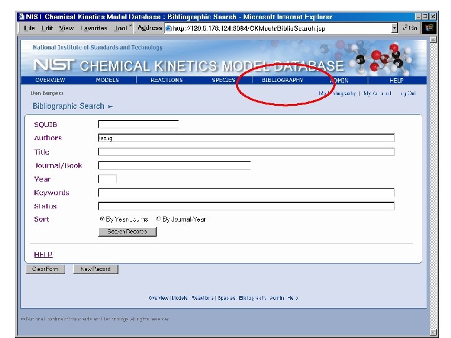Select the By Journal-Year sort radio
Image resolution: width=451 pixels, height=338 pixels.
(x=158, y=219)
